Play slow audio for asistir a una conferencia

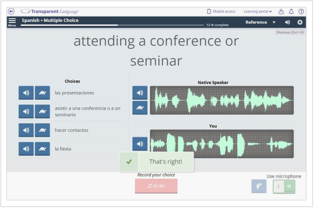43,112
